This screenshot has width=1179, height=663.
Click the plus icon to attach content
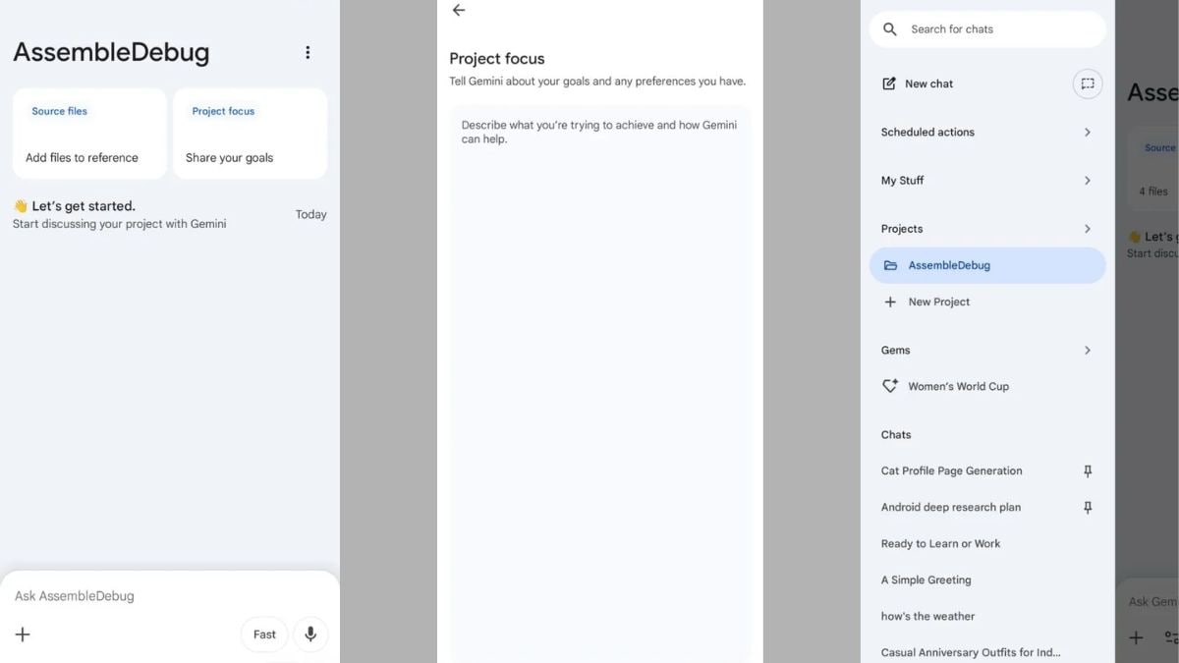pos(23,635)
